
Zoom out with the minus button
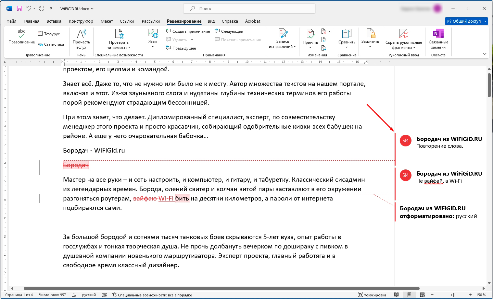click(432, 295)
